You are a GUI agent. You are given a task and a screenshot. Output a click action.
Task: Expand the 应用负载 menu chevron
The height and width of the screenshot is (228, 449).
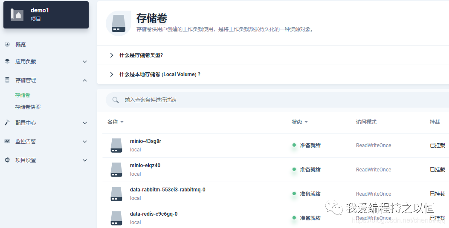(85, 62)
